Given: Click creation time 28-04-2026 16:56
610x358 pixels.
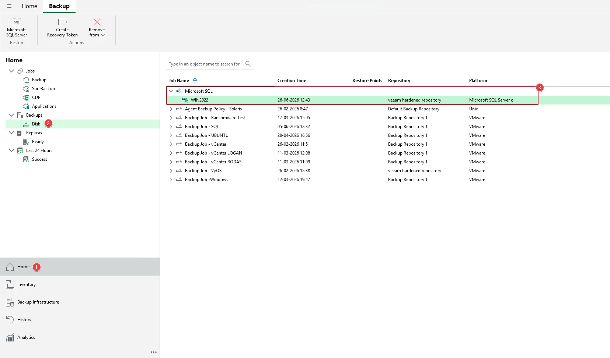Looking at the screenshot, I should (x=294, y=135).
